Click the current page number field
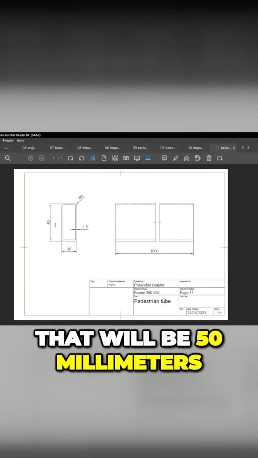Screen dimensions: 258x458 pos(54,158)
